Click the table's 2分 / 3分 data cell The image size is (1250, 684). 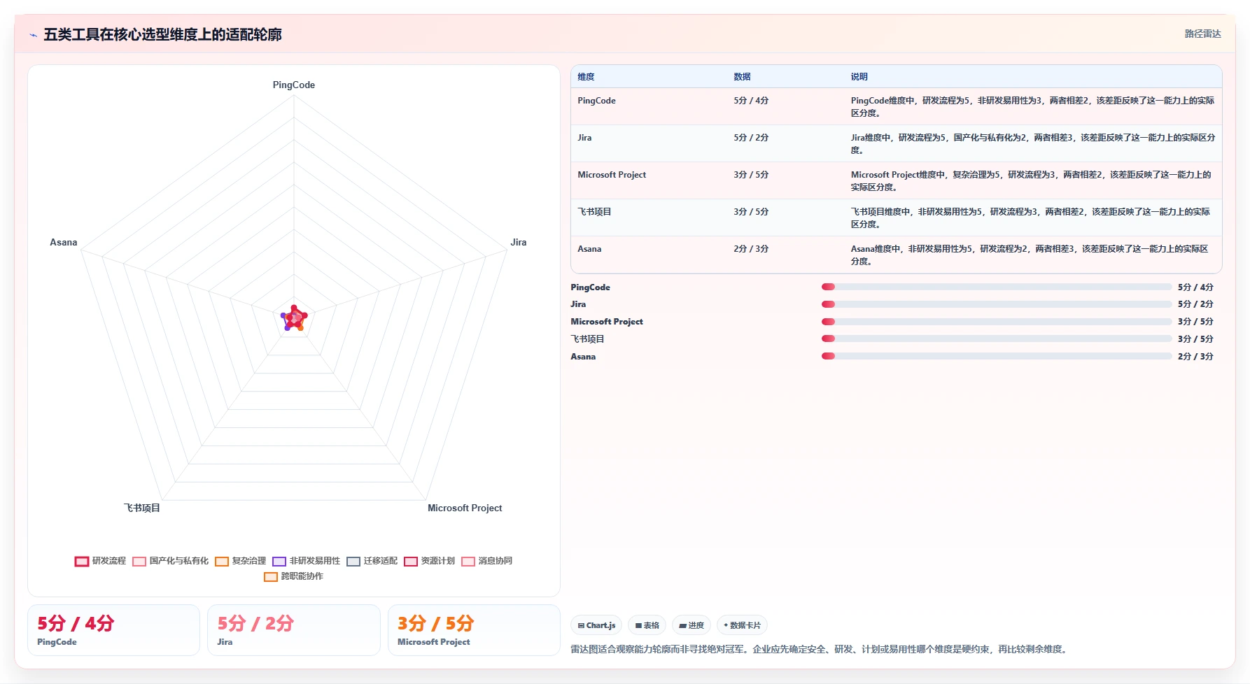coord(751,249)
